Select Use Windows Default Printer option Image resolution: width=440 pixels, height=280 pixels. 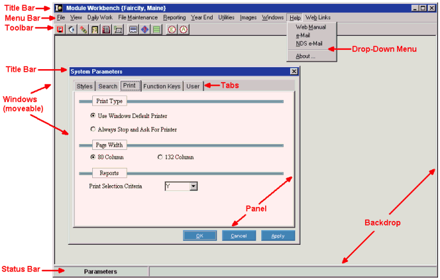coord(94,115)
